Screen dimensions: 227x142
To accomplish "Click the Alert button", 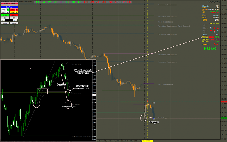I will point(5,23).
